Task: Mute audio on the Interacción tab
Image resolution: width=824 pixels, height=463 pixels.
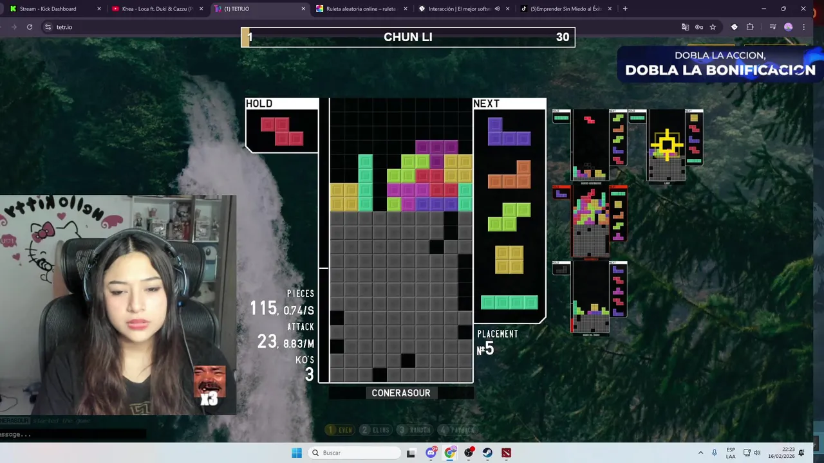Action: [x=497, y=9]
